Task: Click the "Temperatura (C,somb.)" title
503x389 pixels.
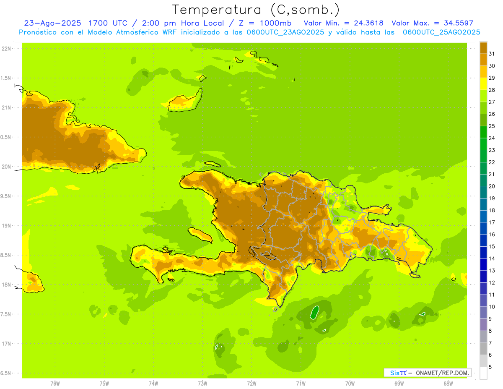Action: click(256, 9)
